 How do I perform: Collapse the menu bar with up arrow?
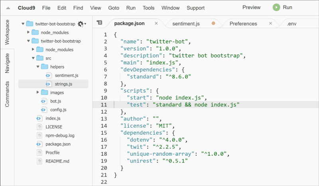[8, 8]
